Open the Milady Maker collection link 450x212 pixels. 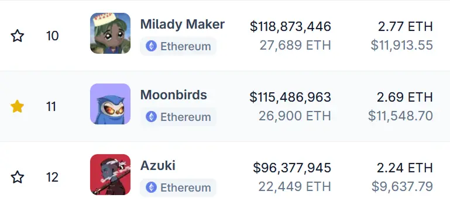(183, 25)
